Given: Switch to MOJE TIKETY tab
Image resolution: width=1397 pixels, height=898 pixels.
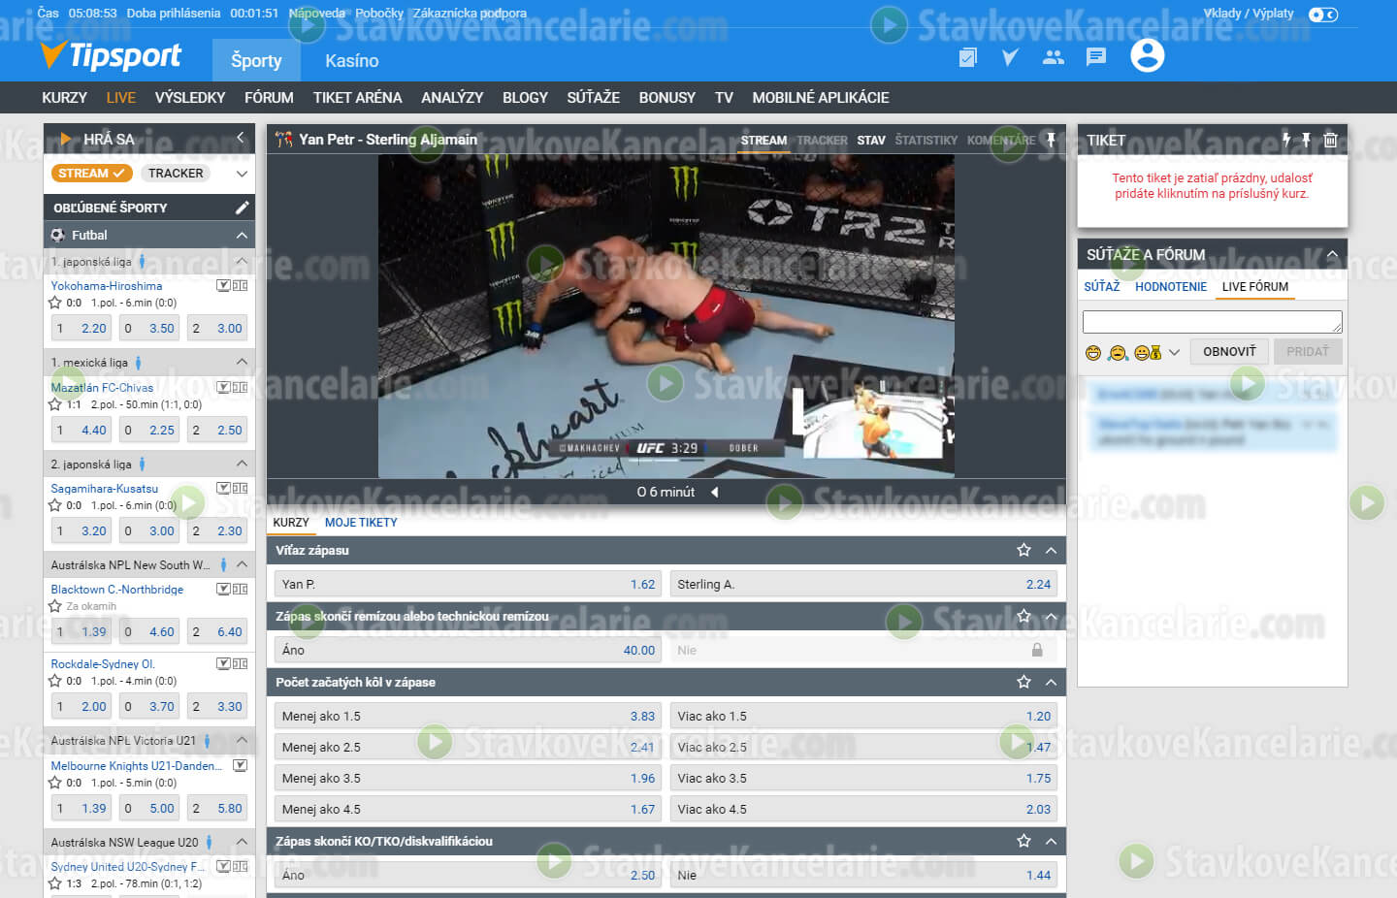Looking at the screenshot, I should (x=361, y=523).
